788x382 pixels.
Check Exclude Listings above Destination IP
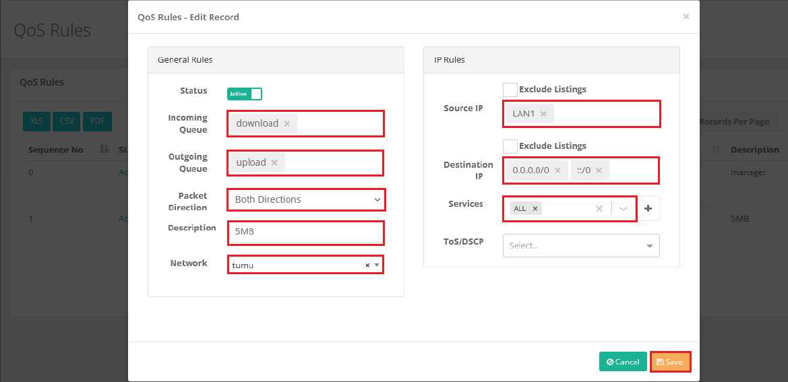point(510,146)
